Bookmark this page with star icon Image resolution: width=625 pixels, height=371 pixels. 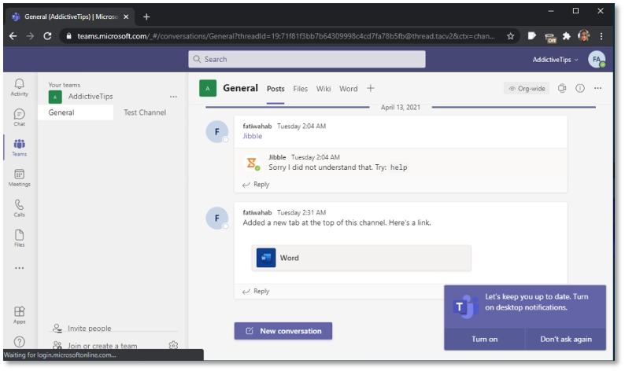pos(510,36)
